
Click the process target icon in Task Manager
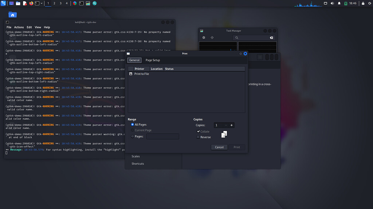click(212, 37)
